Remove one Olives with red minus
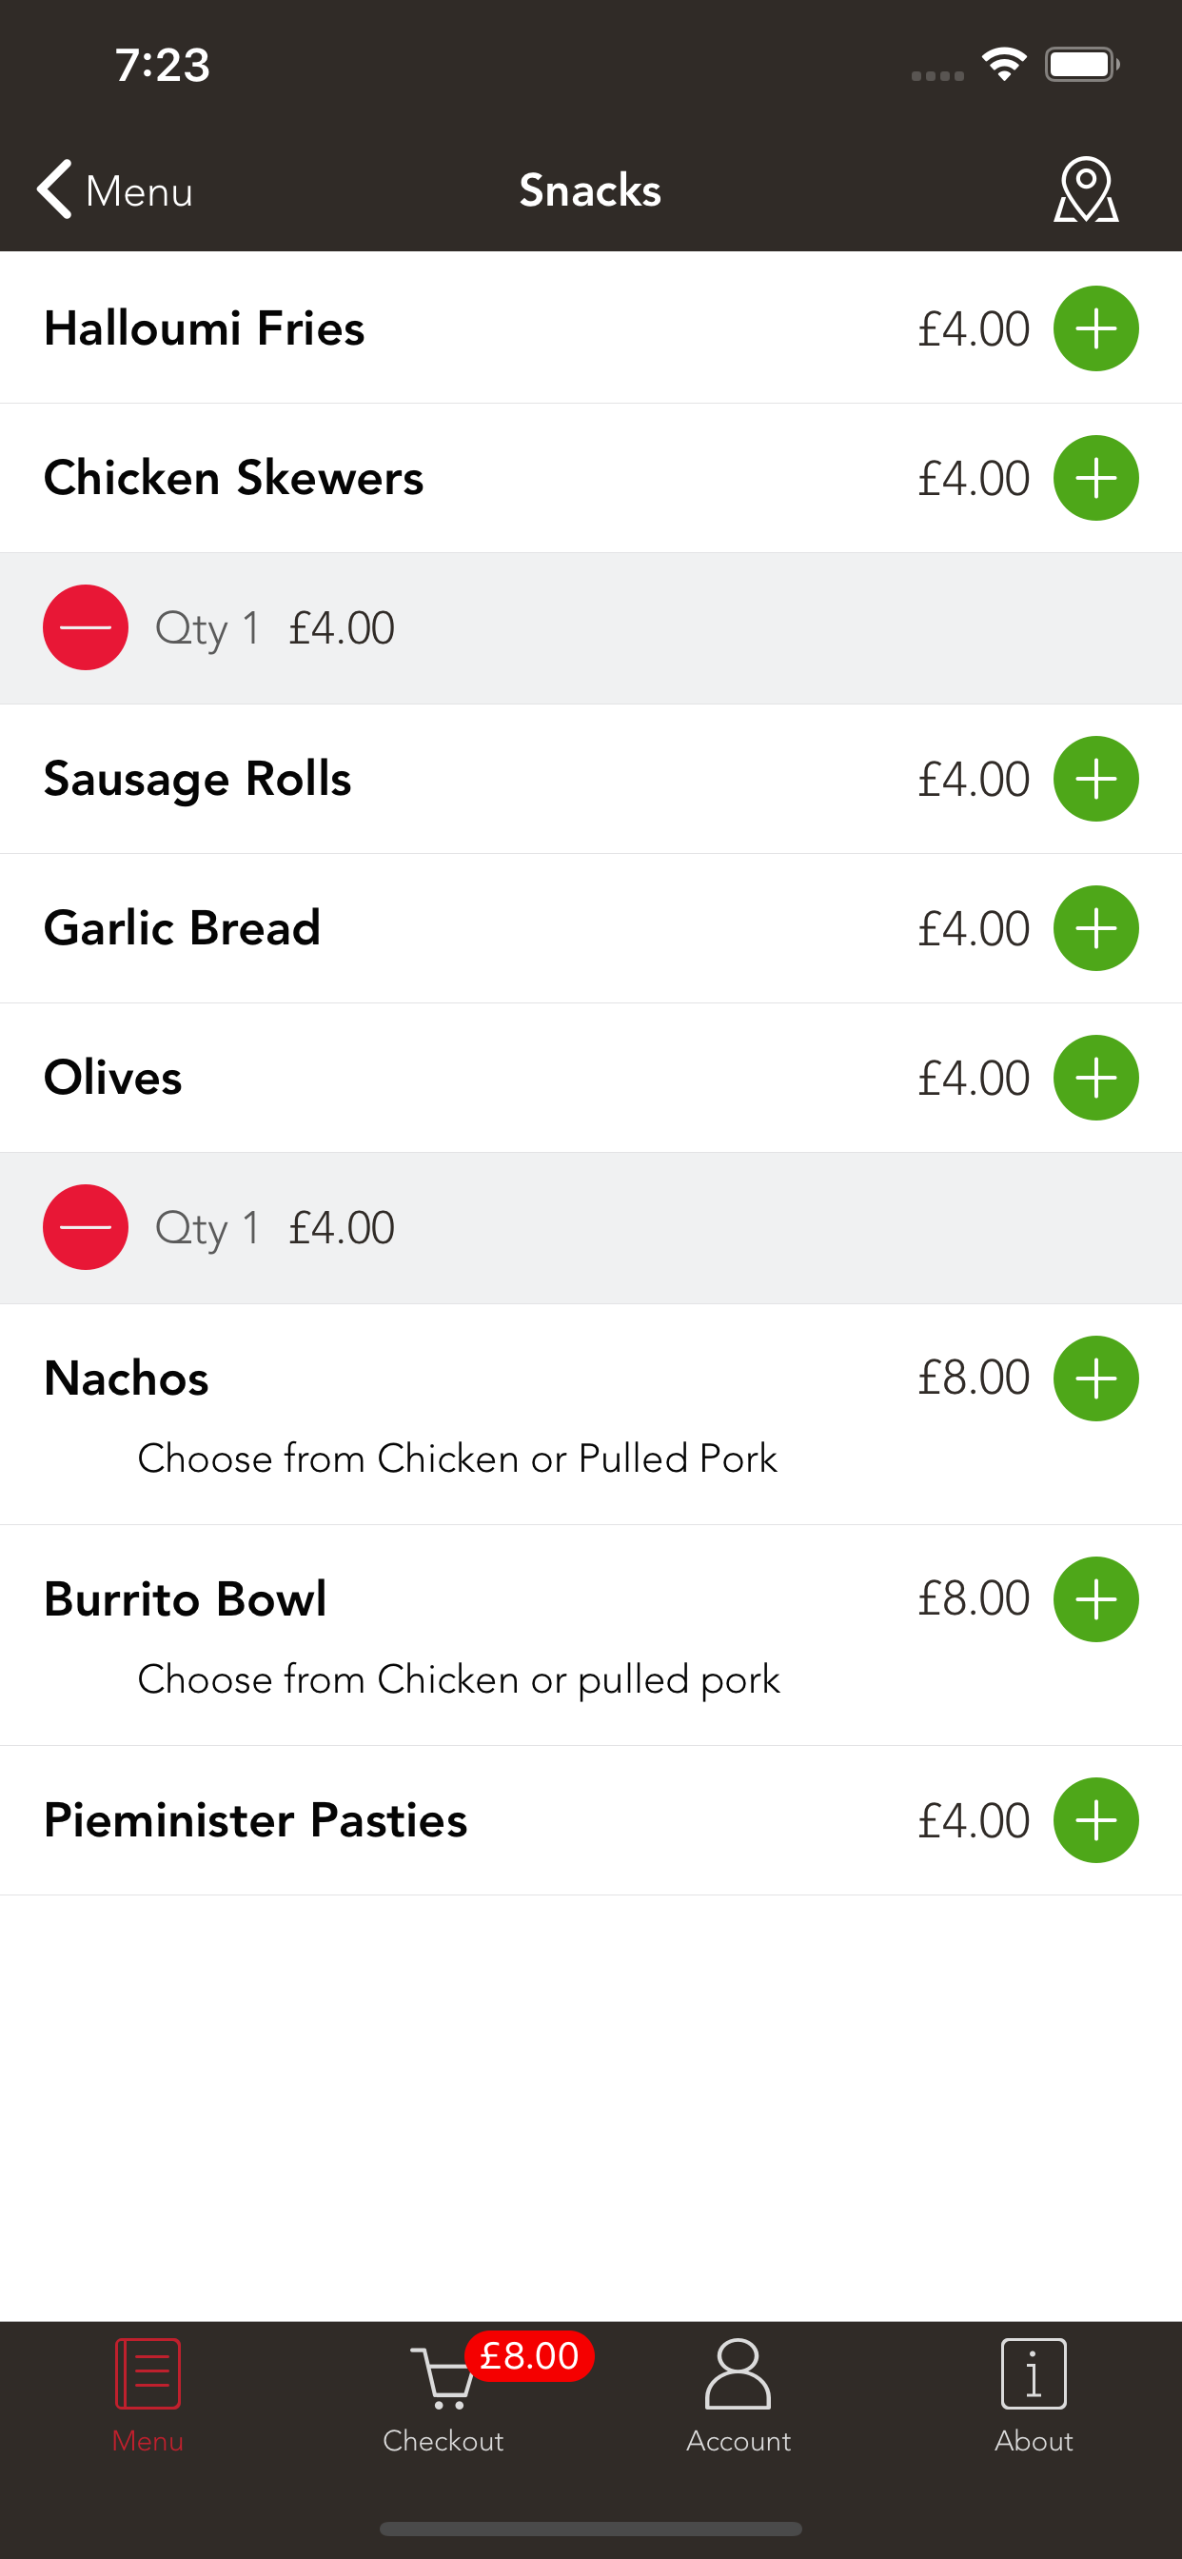Viewport: 1182px width, 2559px height. pyautogui.click(x=86, y=1228)
